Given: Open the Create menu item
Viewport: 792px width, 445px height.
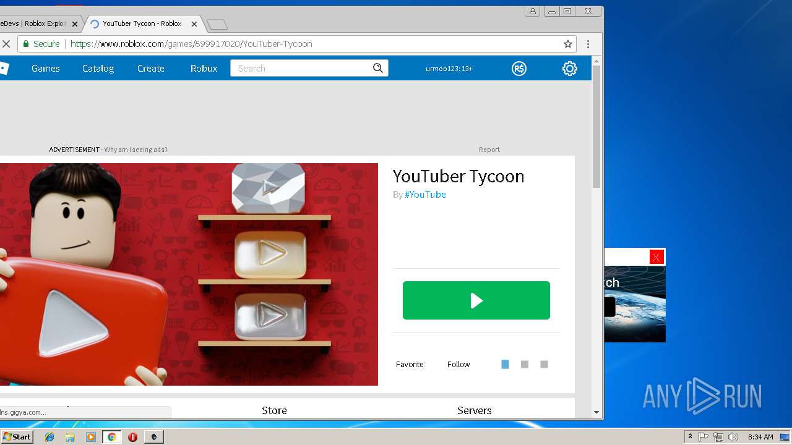Looking at the screenshot, I should click(x=151, y=69).
